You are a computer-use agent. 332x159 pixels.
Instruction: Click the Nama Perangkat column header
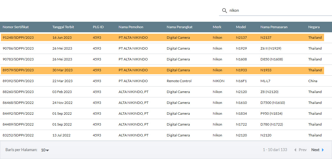180,27
